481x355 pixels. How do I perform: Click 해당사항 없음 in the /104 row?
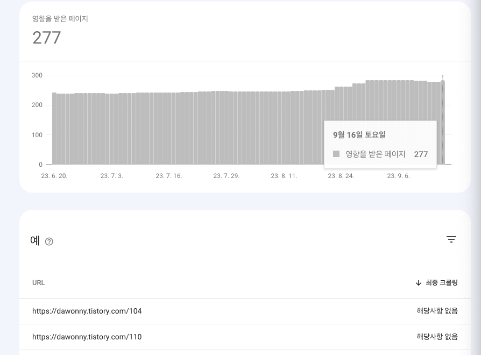(x=437, y=311)
